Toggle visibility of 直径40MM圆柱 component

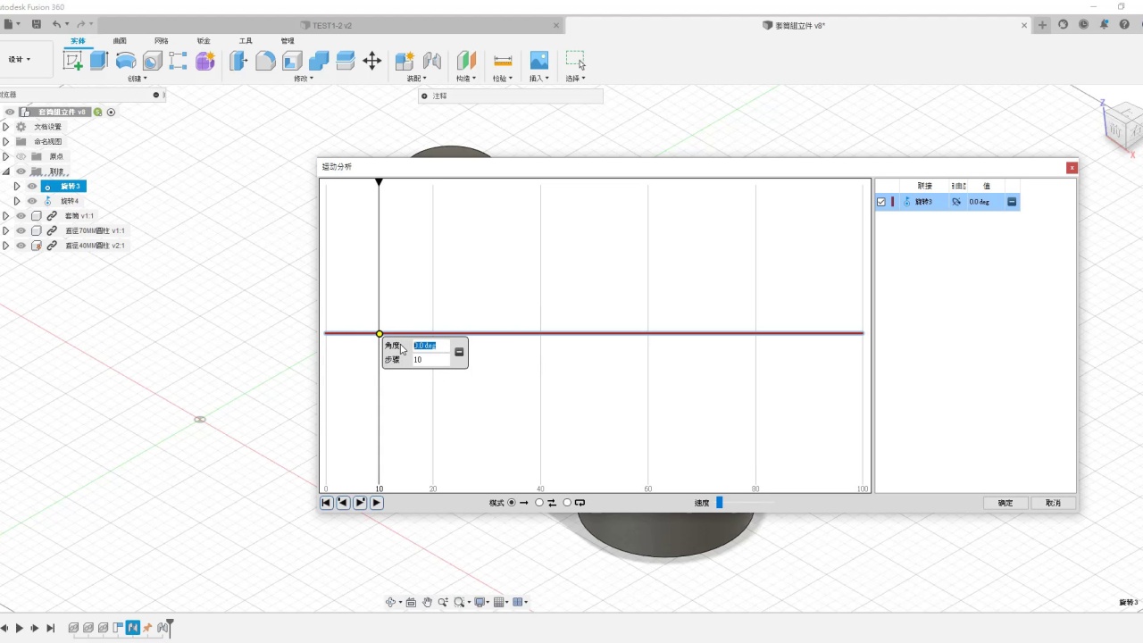pos(21,246)
